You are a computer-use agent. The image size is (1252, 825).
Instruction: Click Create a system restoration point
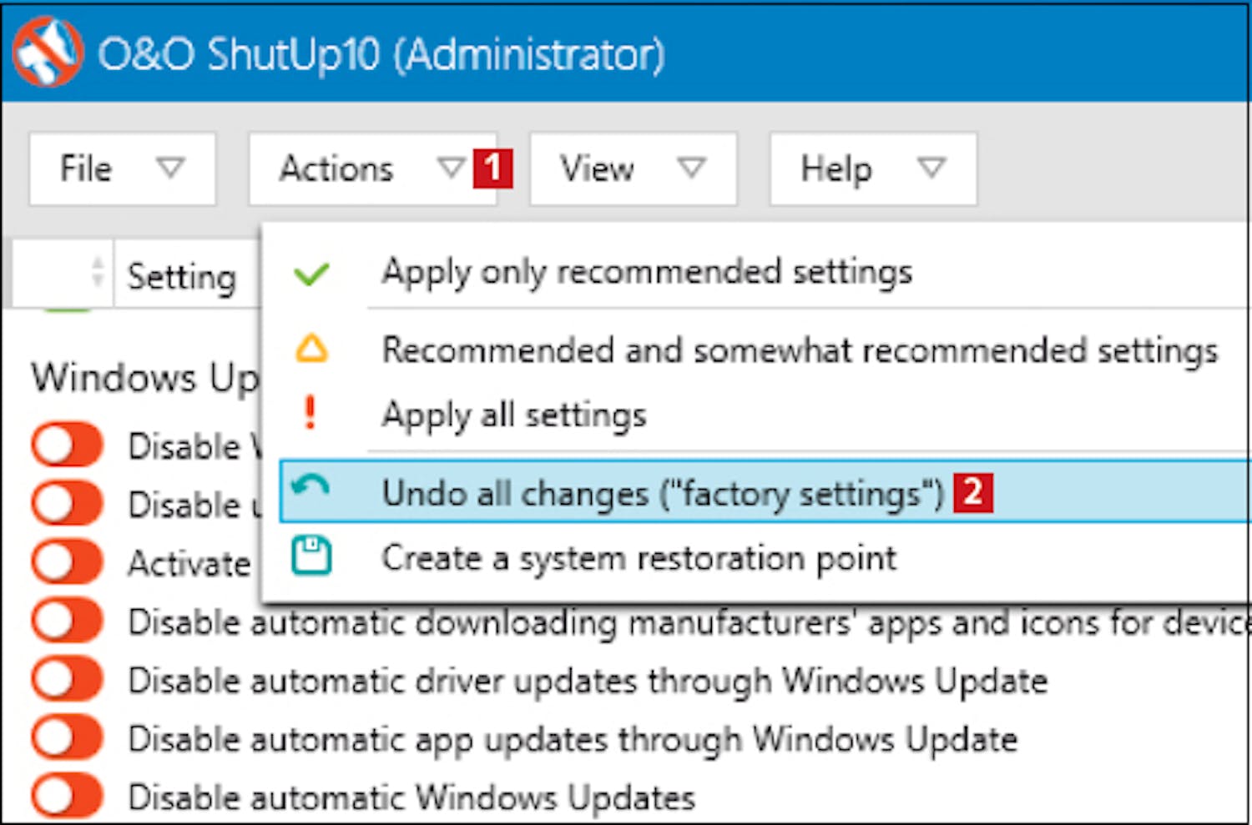click(639, 558)
